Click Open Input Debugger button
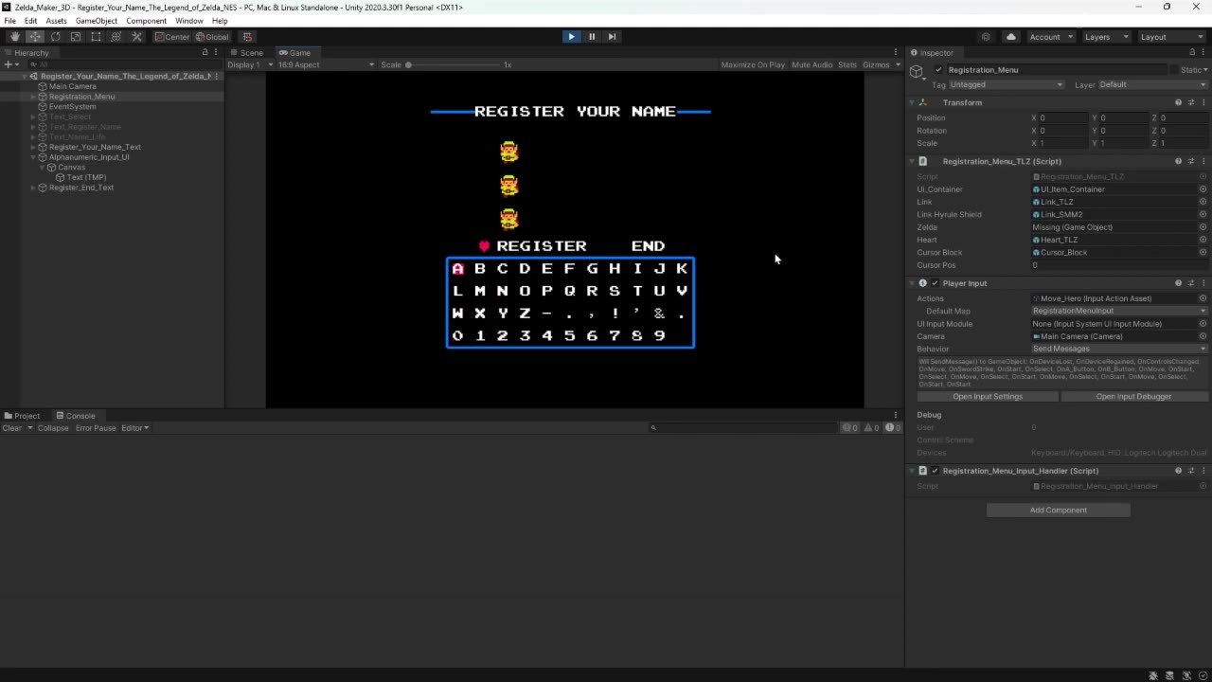This screenshot has height=682, width=1212. (1133, 397)
